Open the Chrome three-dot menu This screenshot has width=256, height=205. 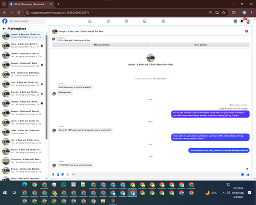pyautogui.click(x=251, y=13)
